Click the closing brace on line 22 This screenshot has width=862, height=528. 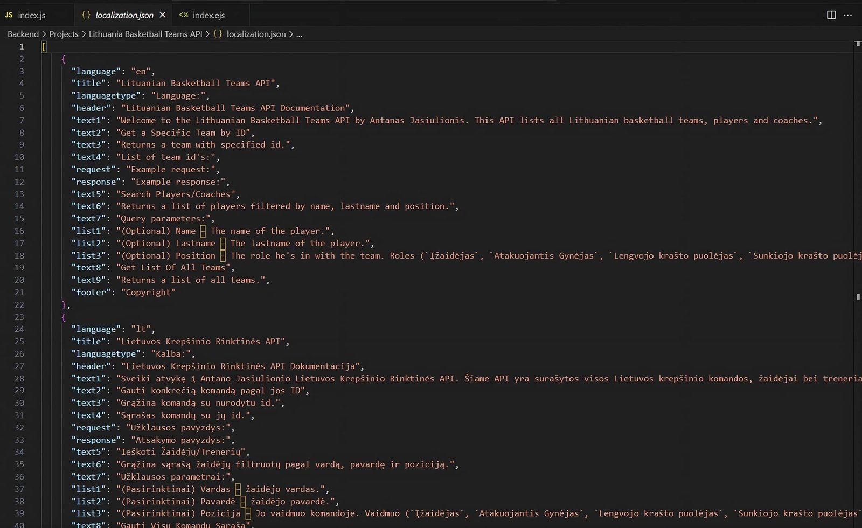[x=64, y=304]
